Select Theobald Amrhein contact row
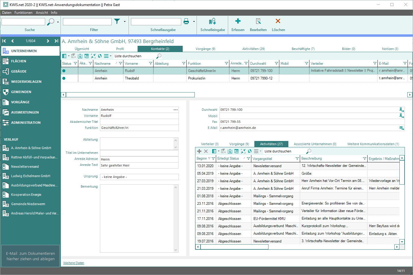413x275 pixels. coord(236,78)
